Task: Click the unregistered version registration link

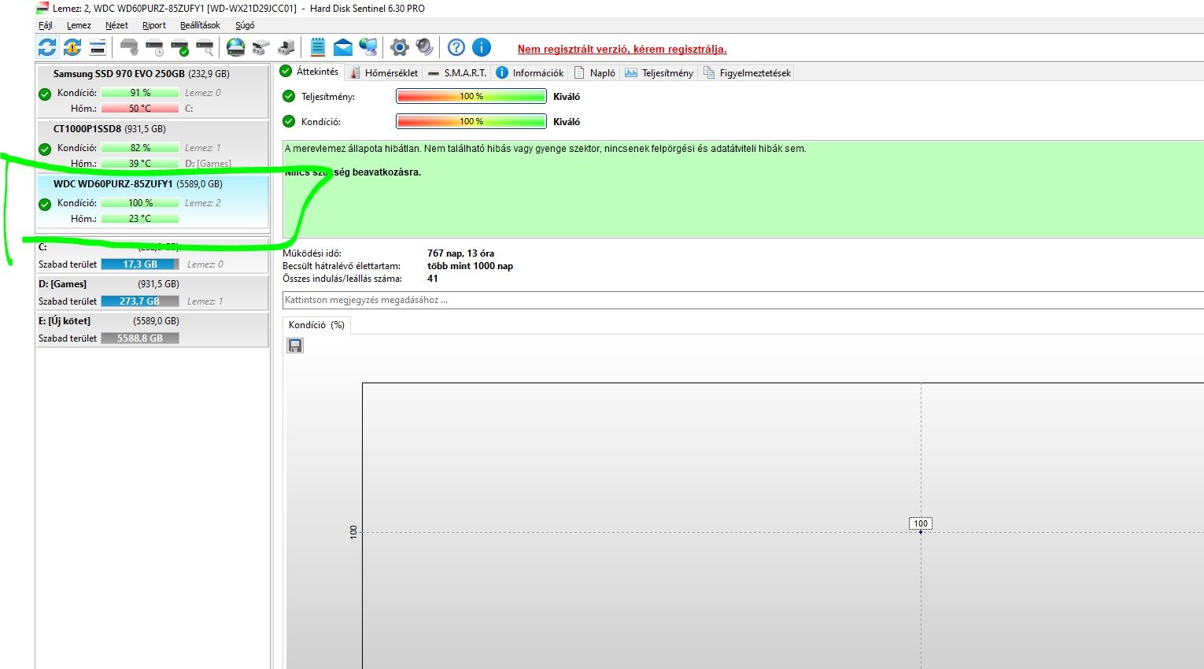Action: point(622,49)
